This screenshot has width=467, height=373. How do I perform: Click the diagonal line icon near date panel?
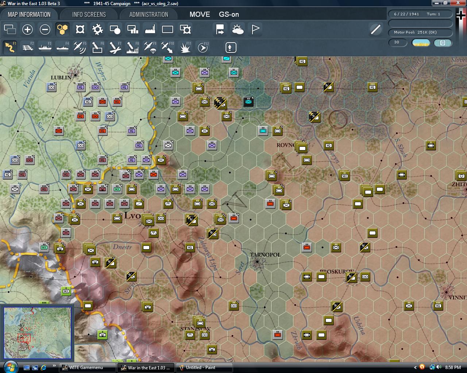(x=375, y=30)
